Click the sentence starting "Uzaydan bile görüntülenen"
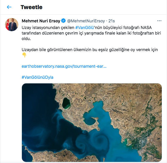Image resolution: width=167 pixels, height=163 pixels. click(x=89, y=50)
